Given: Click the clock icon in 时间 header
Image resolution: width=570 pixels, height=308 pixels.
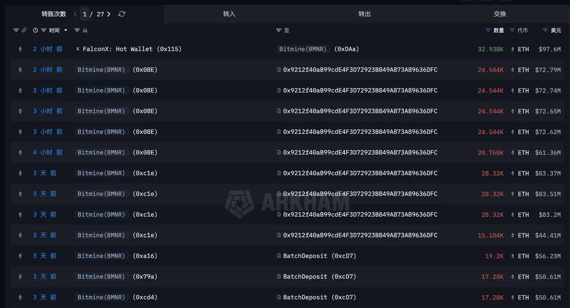Looking at the screenshot, I should tap(36, 30).
